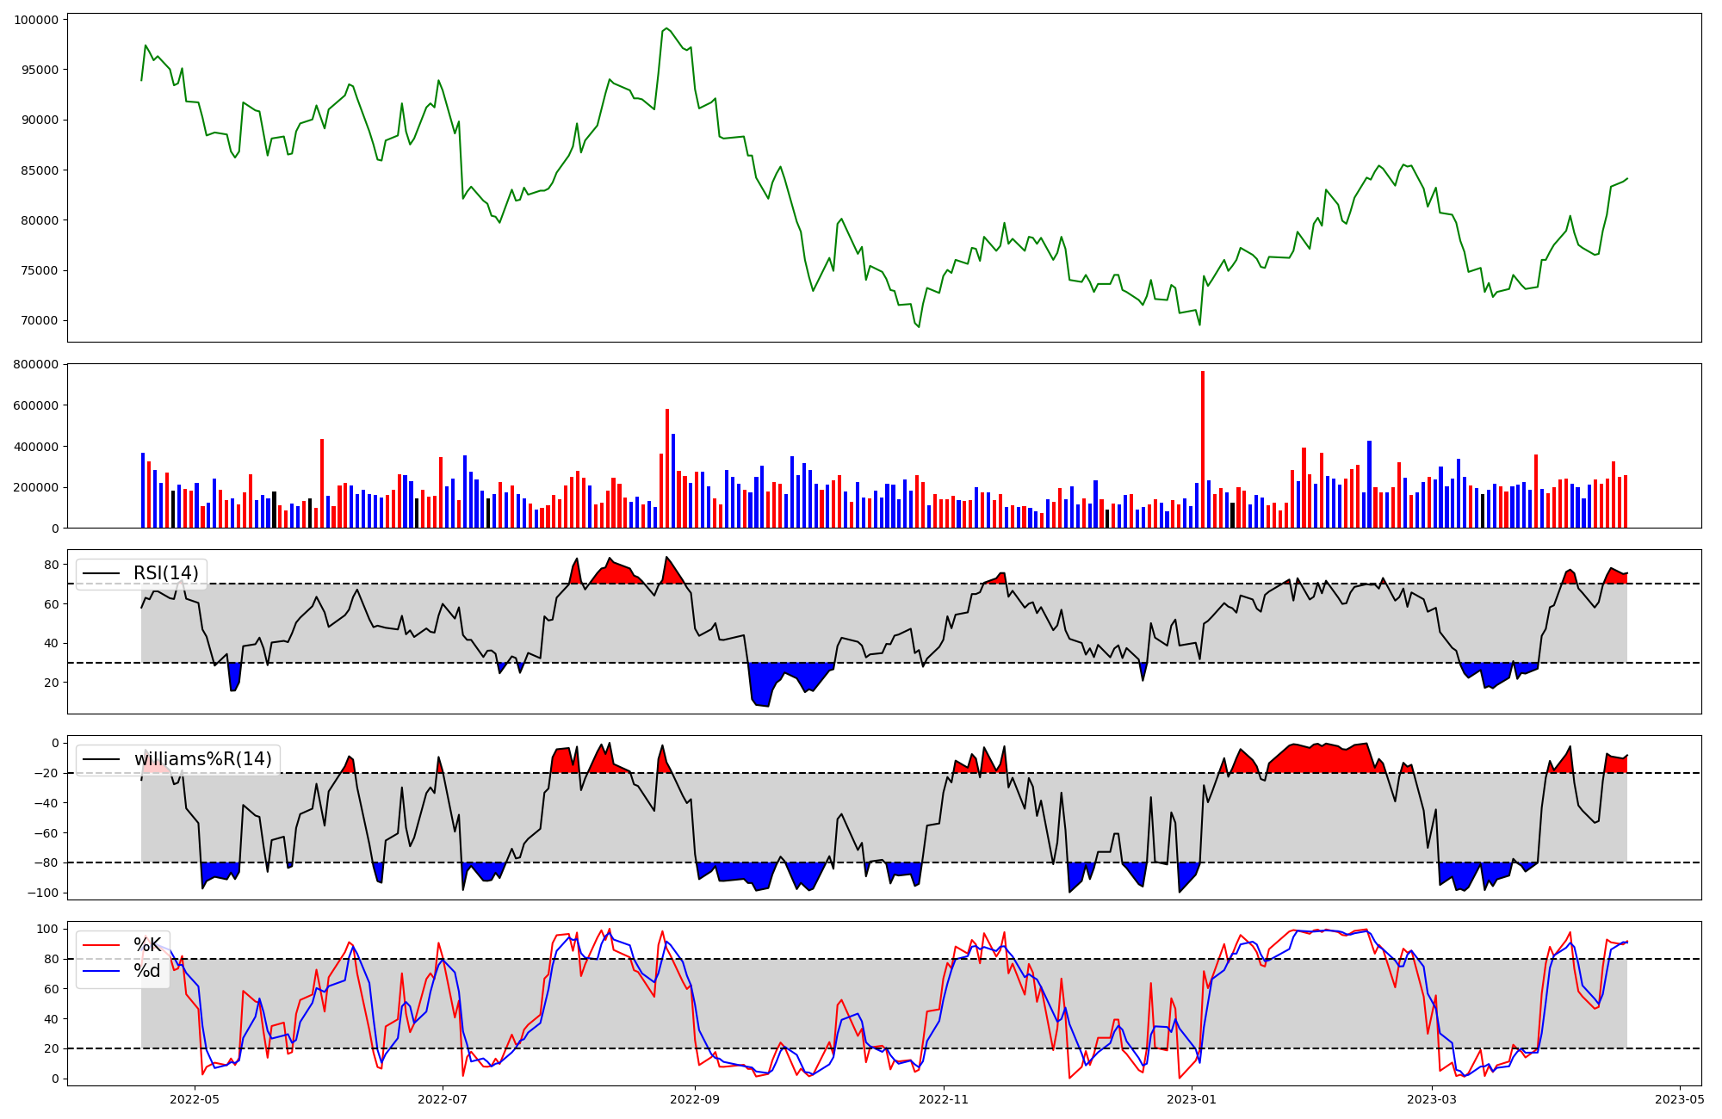Click the 2022-07 x-axis date label
The height and width of the screenshot is (1119, 1722).
coord(443,1099)
